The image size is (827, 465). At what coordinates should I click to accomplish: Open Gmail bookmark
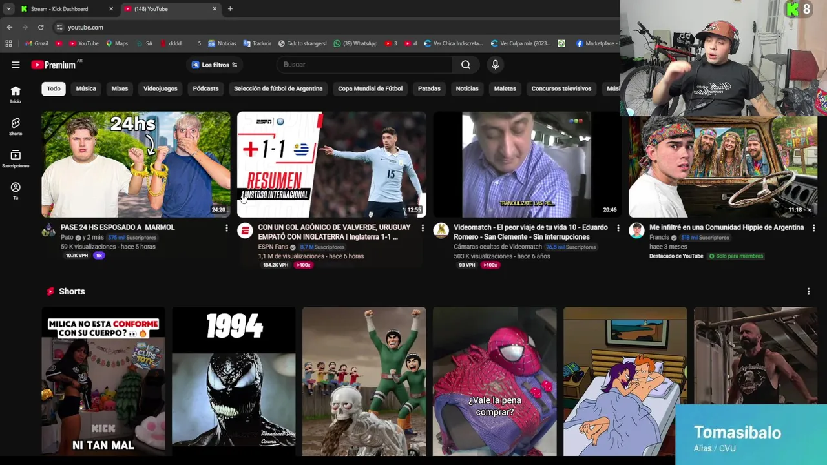(x=36, y=43)
